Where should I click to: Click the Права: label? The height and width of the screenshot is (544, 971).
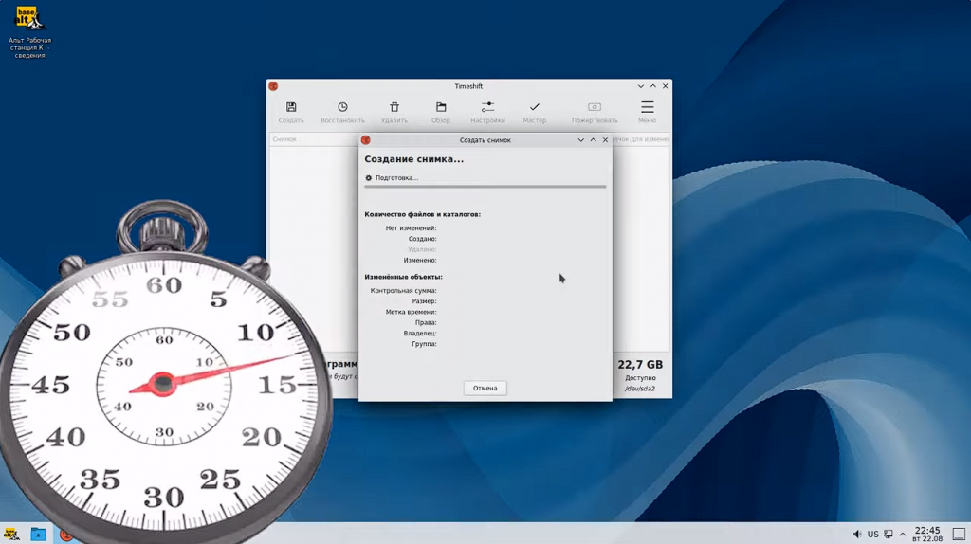(x=426, y=322)
